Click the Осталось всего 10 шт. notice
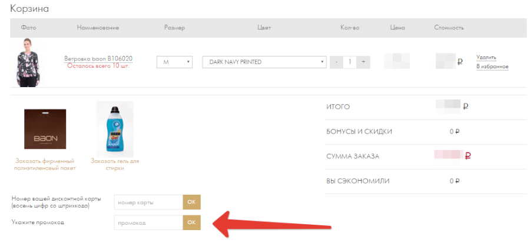 coord(98,66)
